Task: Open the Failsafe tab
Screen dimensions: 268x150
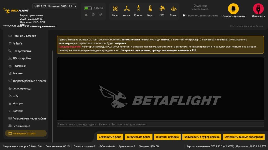Action: 26,43
